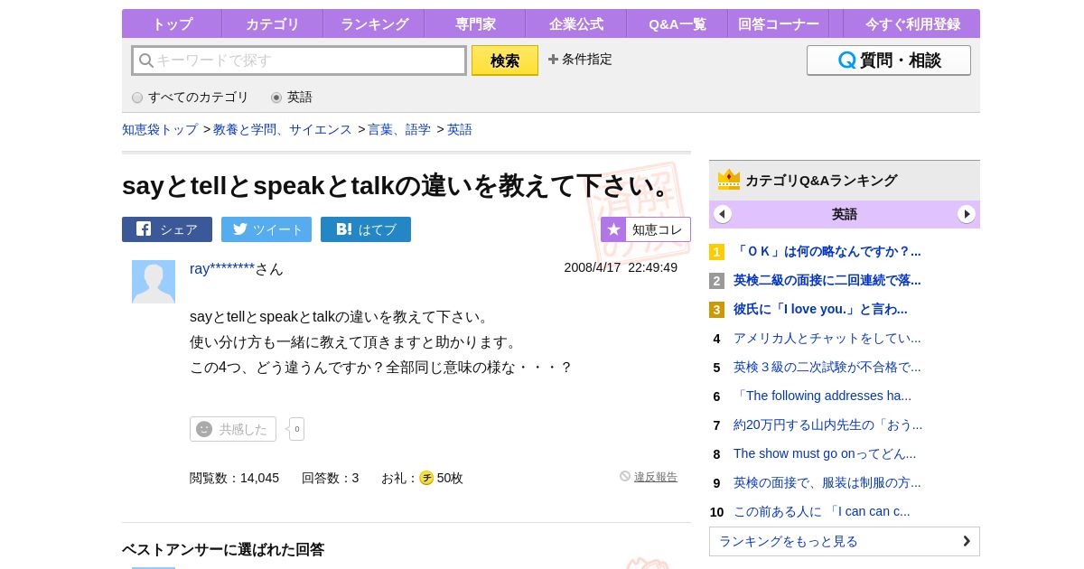Click the yellow 検索 button
The width and height of the screenshot is (1084, 569).
(505, 61)
